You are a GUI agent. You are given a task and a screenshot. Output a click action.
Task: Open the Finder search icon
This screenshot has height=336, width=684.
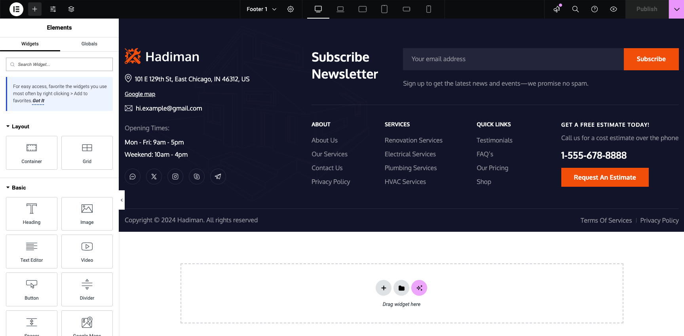[576, 9]
